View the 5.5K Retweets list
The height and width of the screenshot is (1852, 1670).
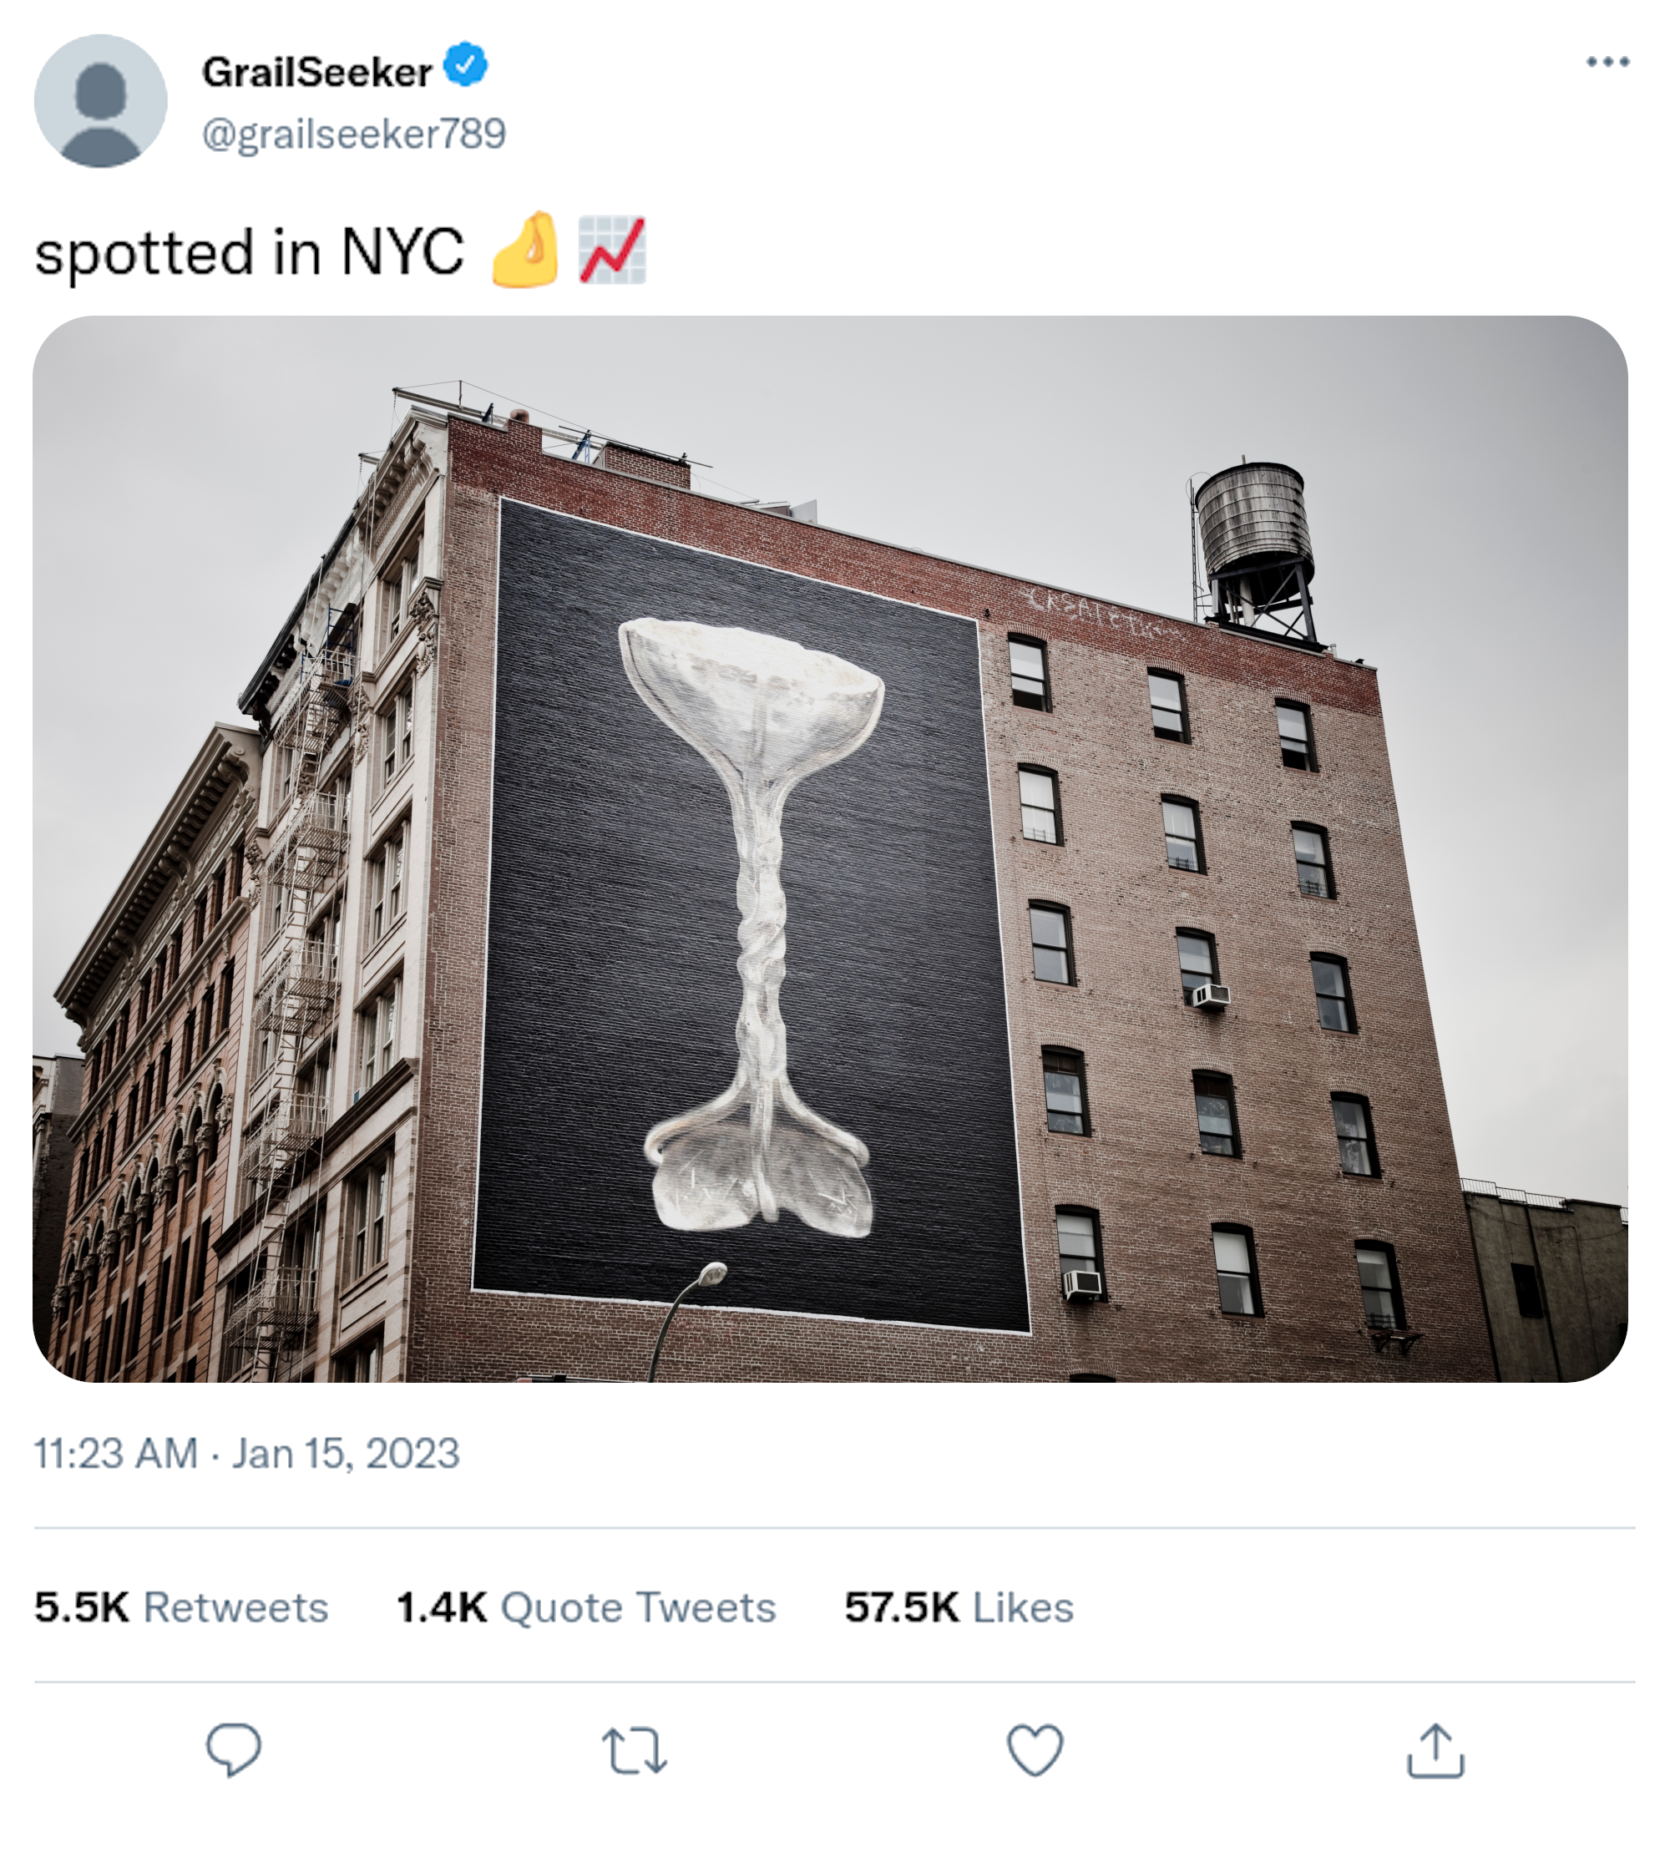tap(180, 1607)
